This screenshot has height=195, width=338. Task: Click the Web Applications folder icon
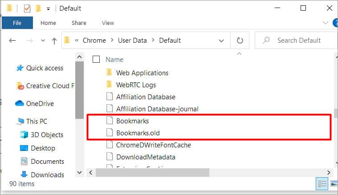[110, 73]
